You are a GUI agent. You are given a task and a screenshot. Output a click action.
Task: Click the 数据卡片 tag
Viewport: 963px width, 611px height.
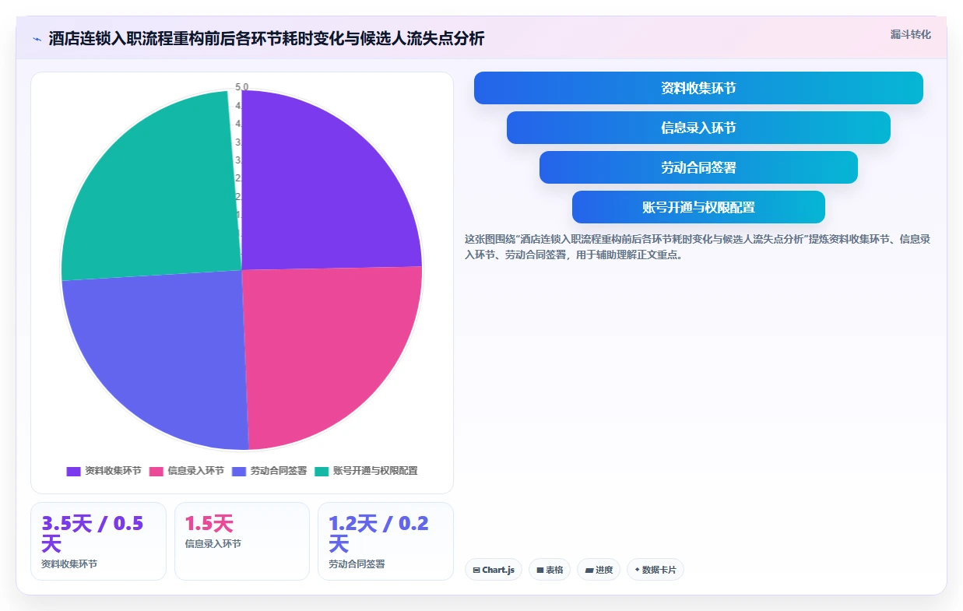(655, 570)
